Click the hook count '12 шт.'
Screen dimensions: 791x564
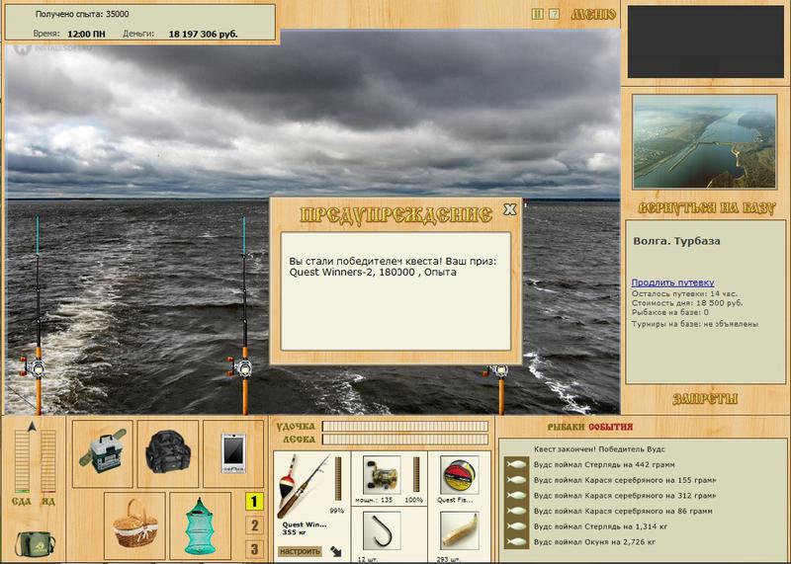(x=368, y=559)
